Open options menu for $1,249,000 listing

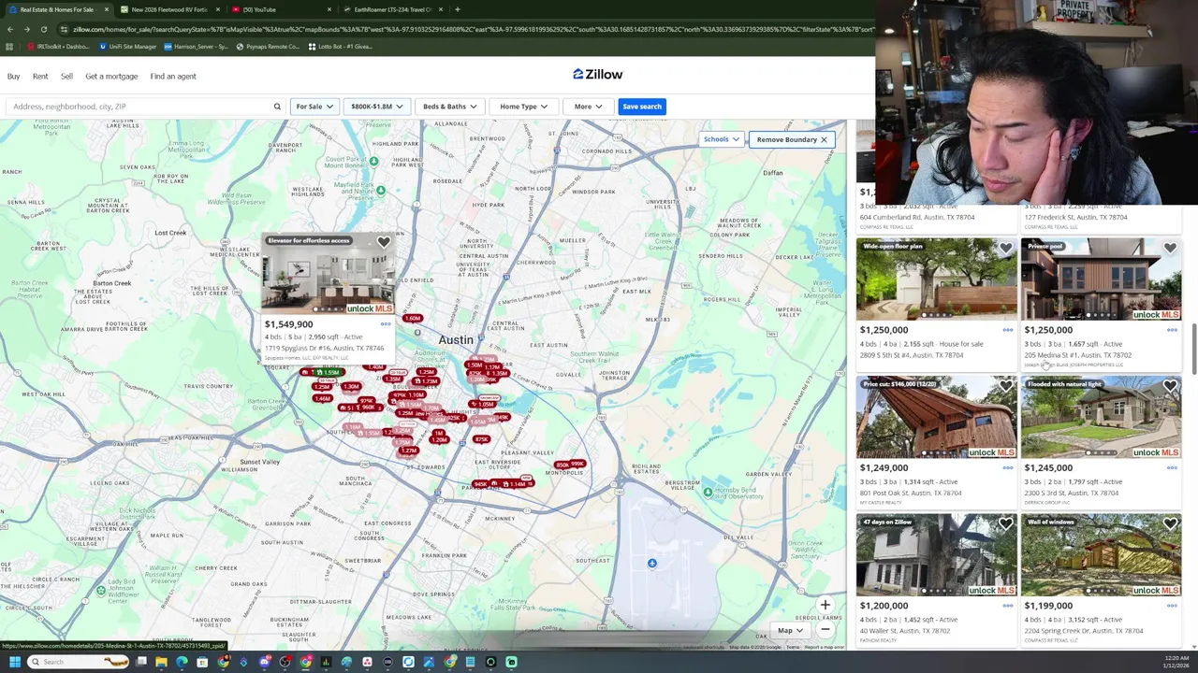point(1007,467)
